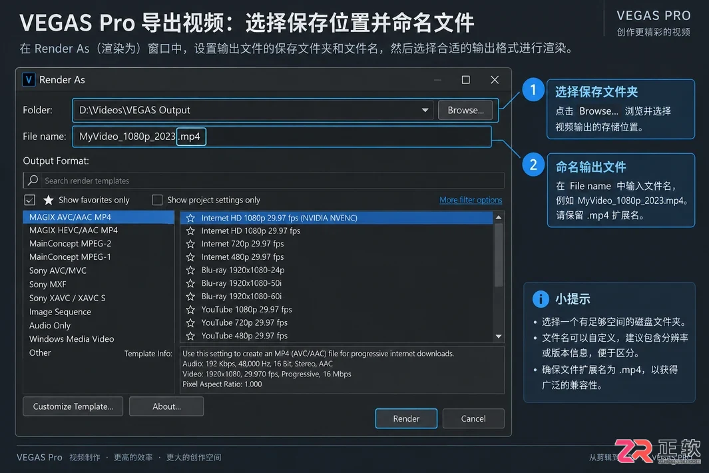Enable Show project settings only checkbox

(157, 200)
